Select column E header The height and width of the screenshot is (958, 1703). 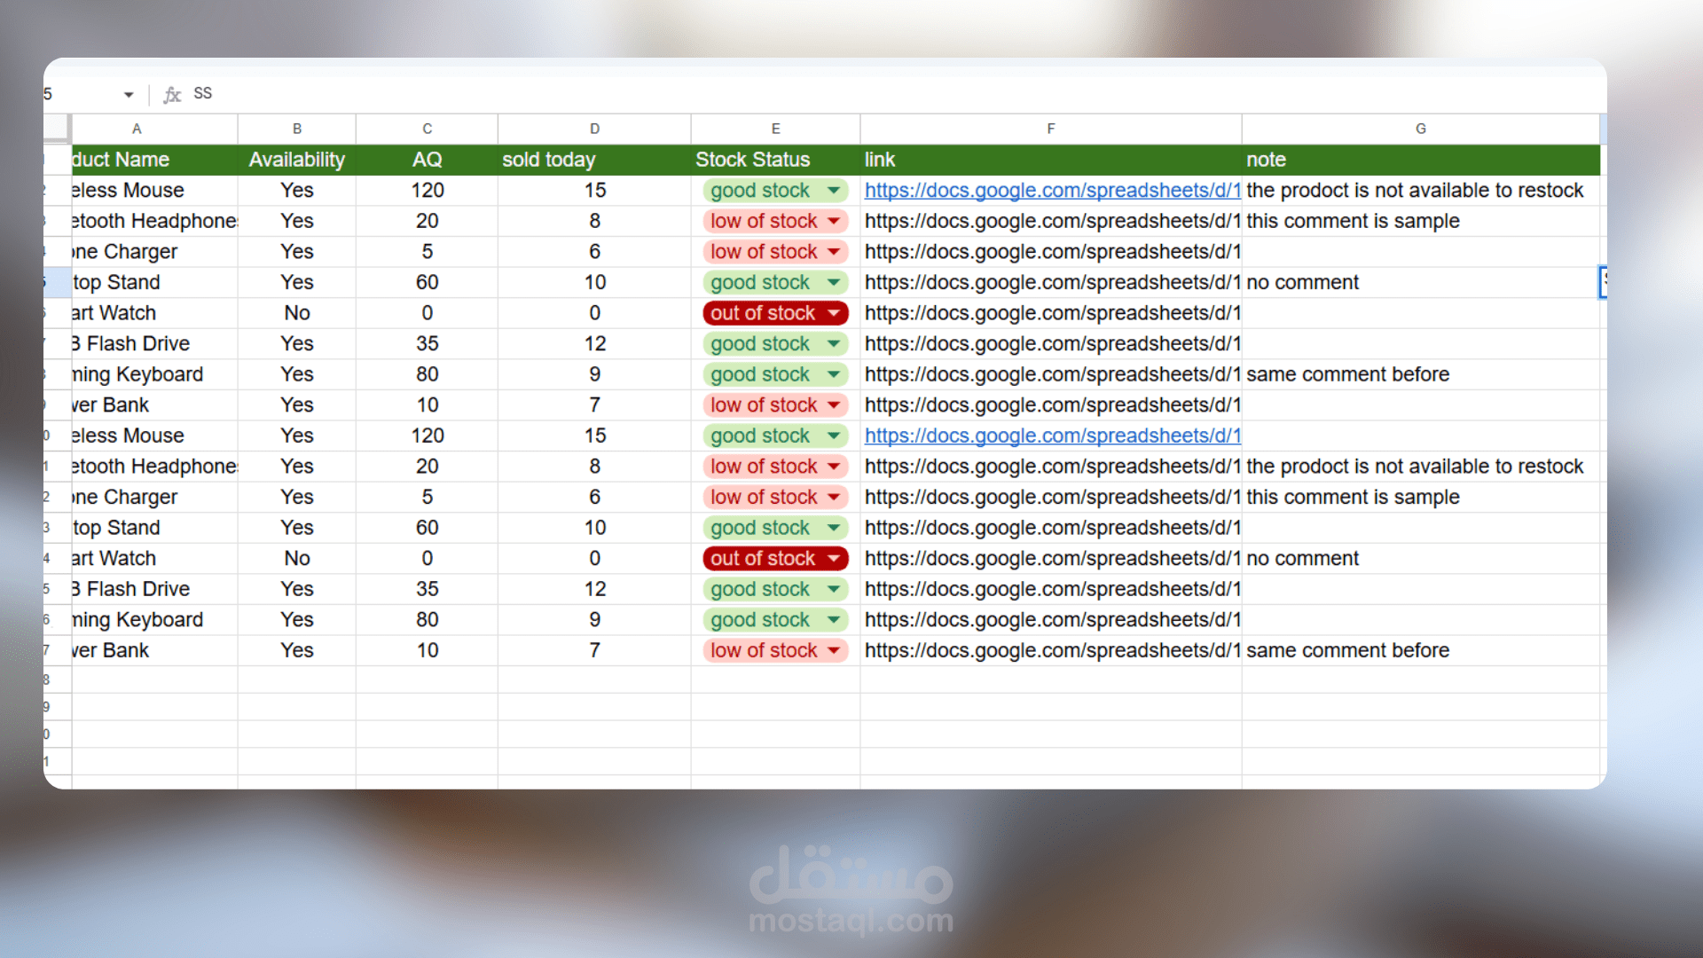point(776,129)
